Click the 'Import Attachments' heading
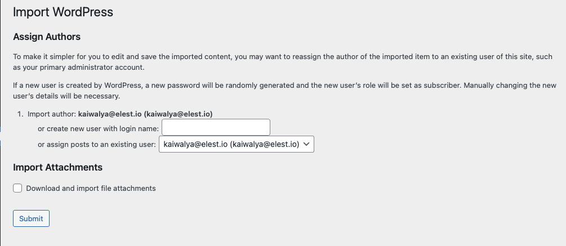 57,167
